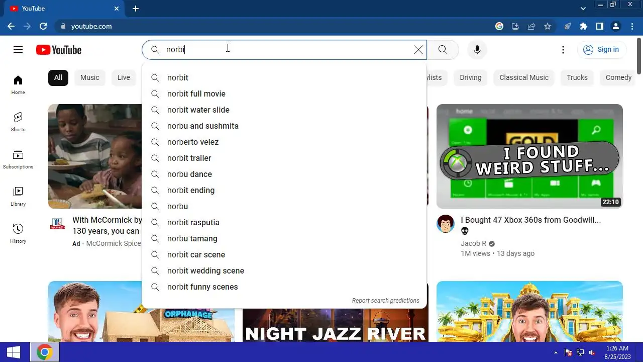Choose the 'norbit' suggestion
This screenshot has height=362, width=643.
click(284, 77)
